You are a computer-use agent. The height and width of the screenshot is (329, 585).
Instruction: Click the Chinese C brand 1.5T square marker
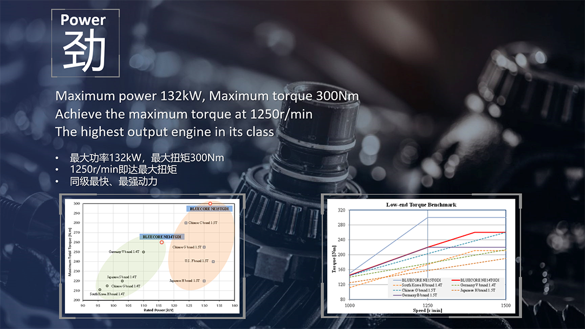coord(186,223)
